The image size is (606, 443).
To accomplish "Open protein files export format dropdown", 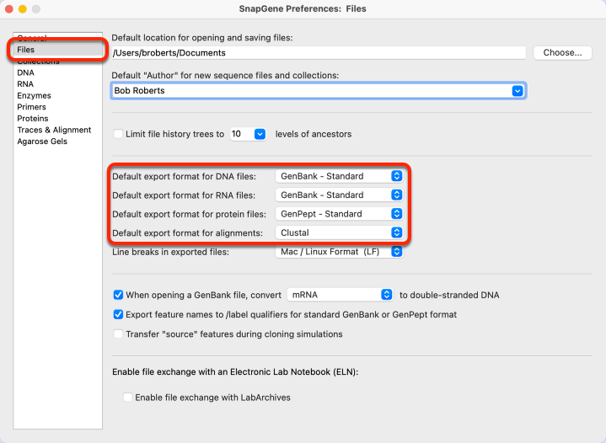I will [339, 214].
